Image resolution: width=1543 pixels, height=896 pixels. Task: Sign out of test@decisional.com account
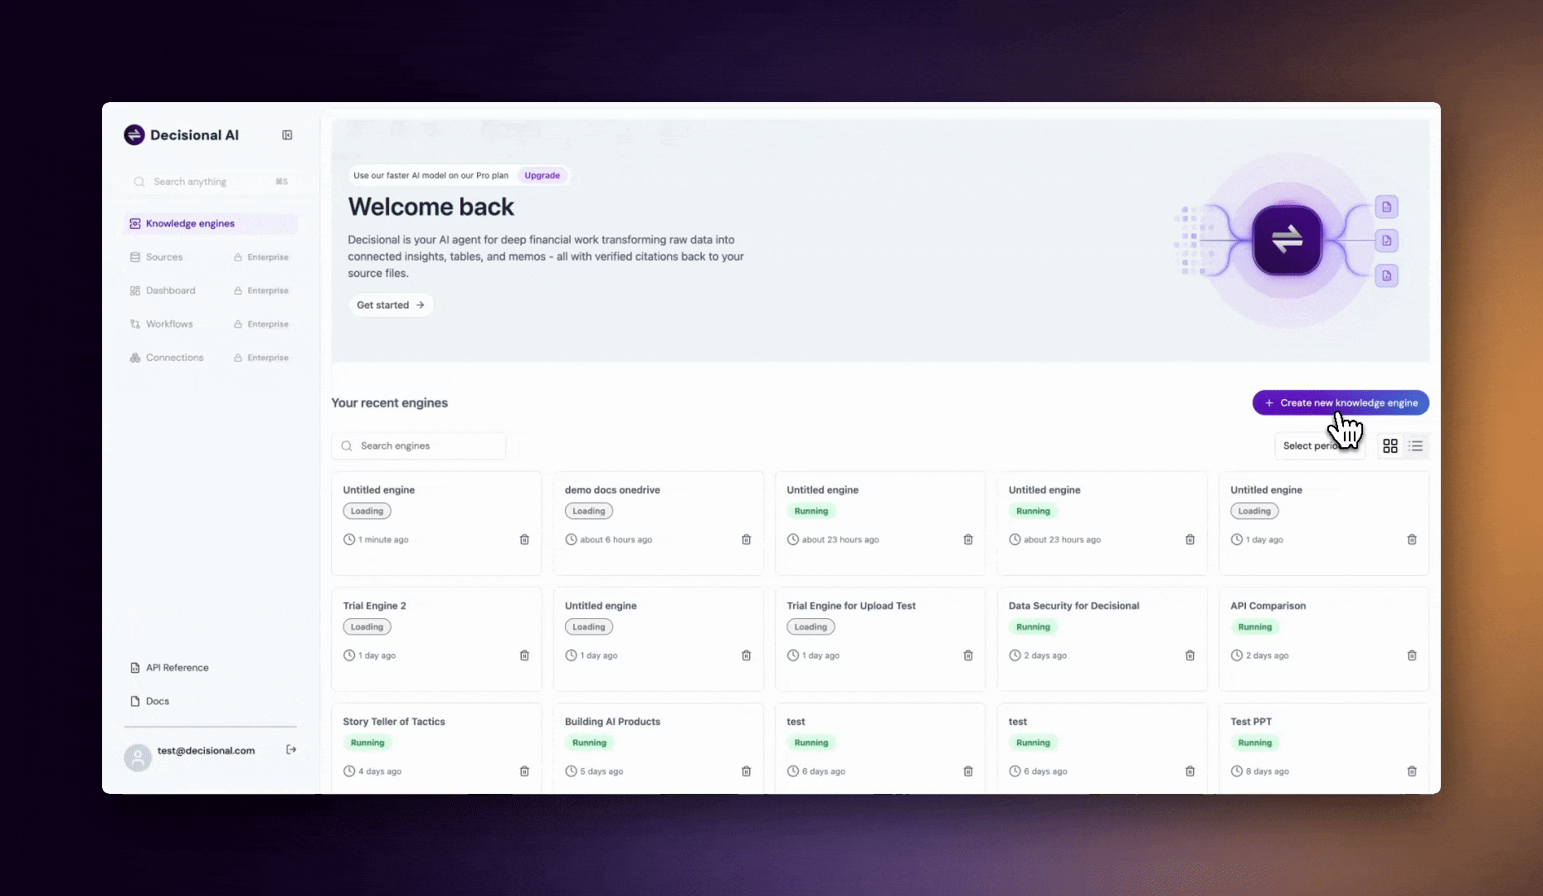[291, 749]
